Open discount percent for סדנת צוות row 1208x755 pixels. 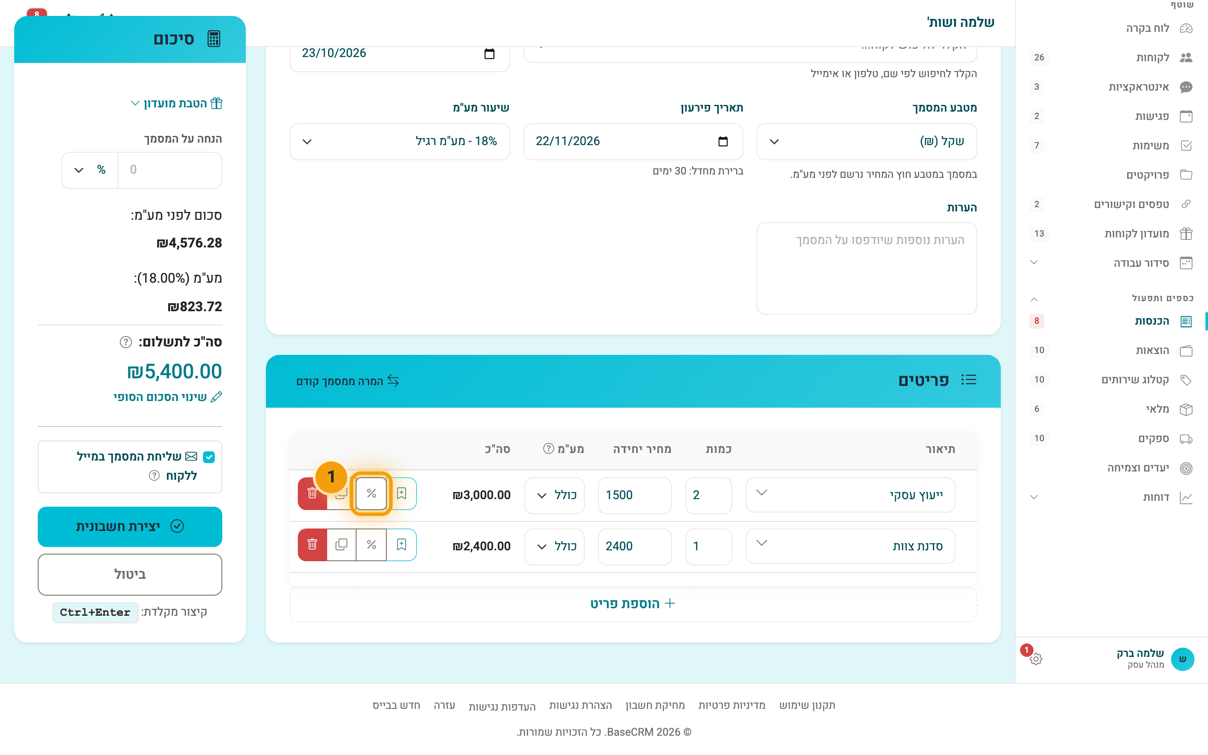[x=371, y=545]
